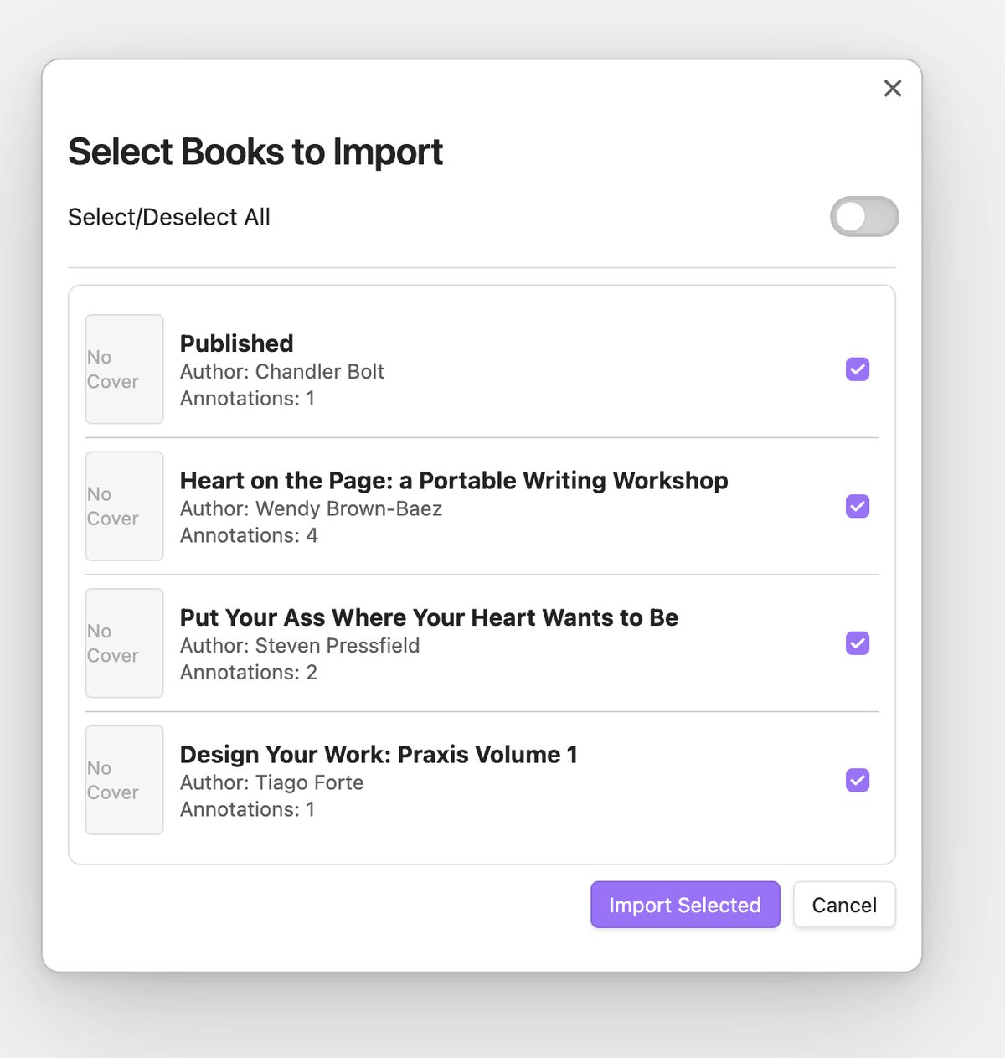Select the Heart on the Page title
1005x1058 pixels.
(x=453, y=481)
